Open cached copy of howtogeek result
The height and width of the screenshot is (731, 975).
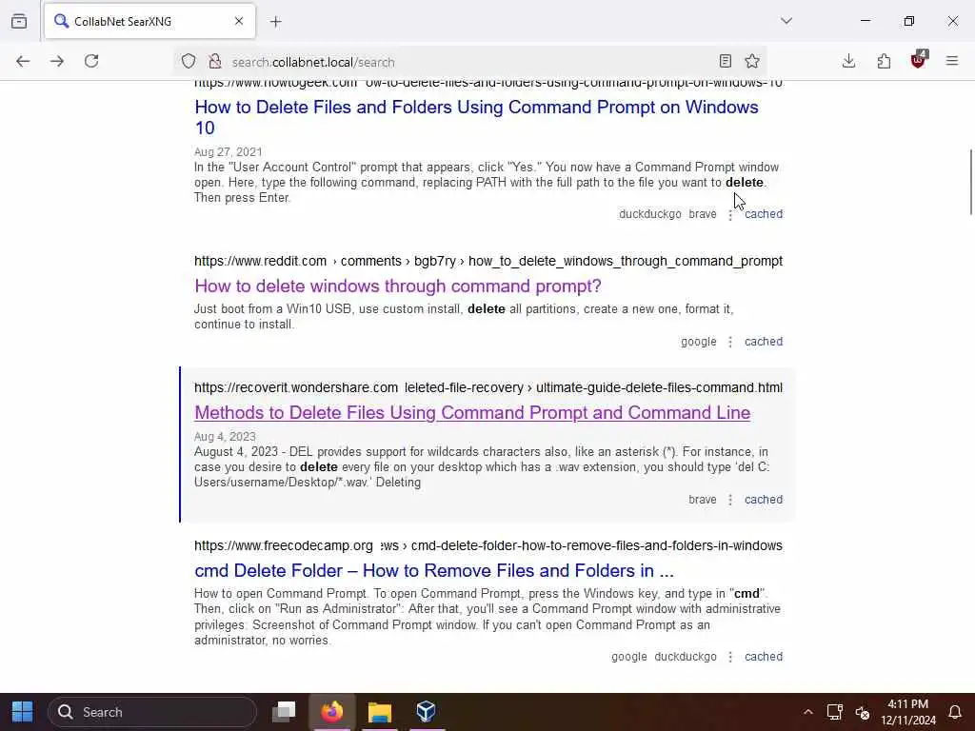click(764, 214)
